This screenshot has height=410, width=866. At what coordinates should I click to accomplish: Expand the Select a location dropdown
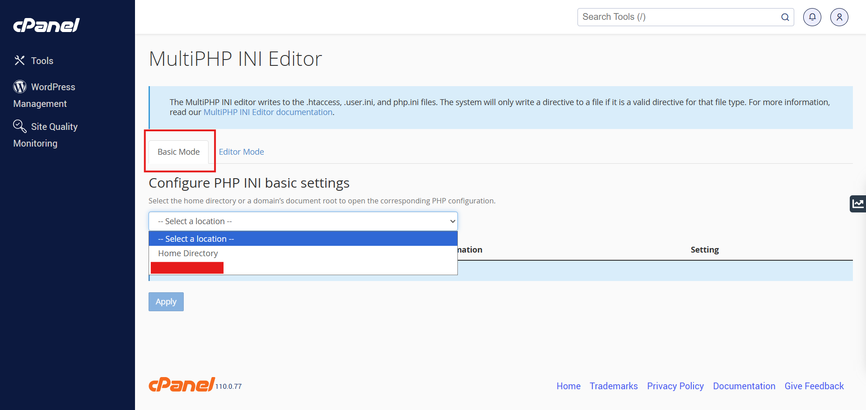[x=303, y=221]
